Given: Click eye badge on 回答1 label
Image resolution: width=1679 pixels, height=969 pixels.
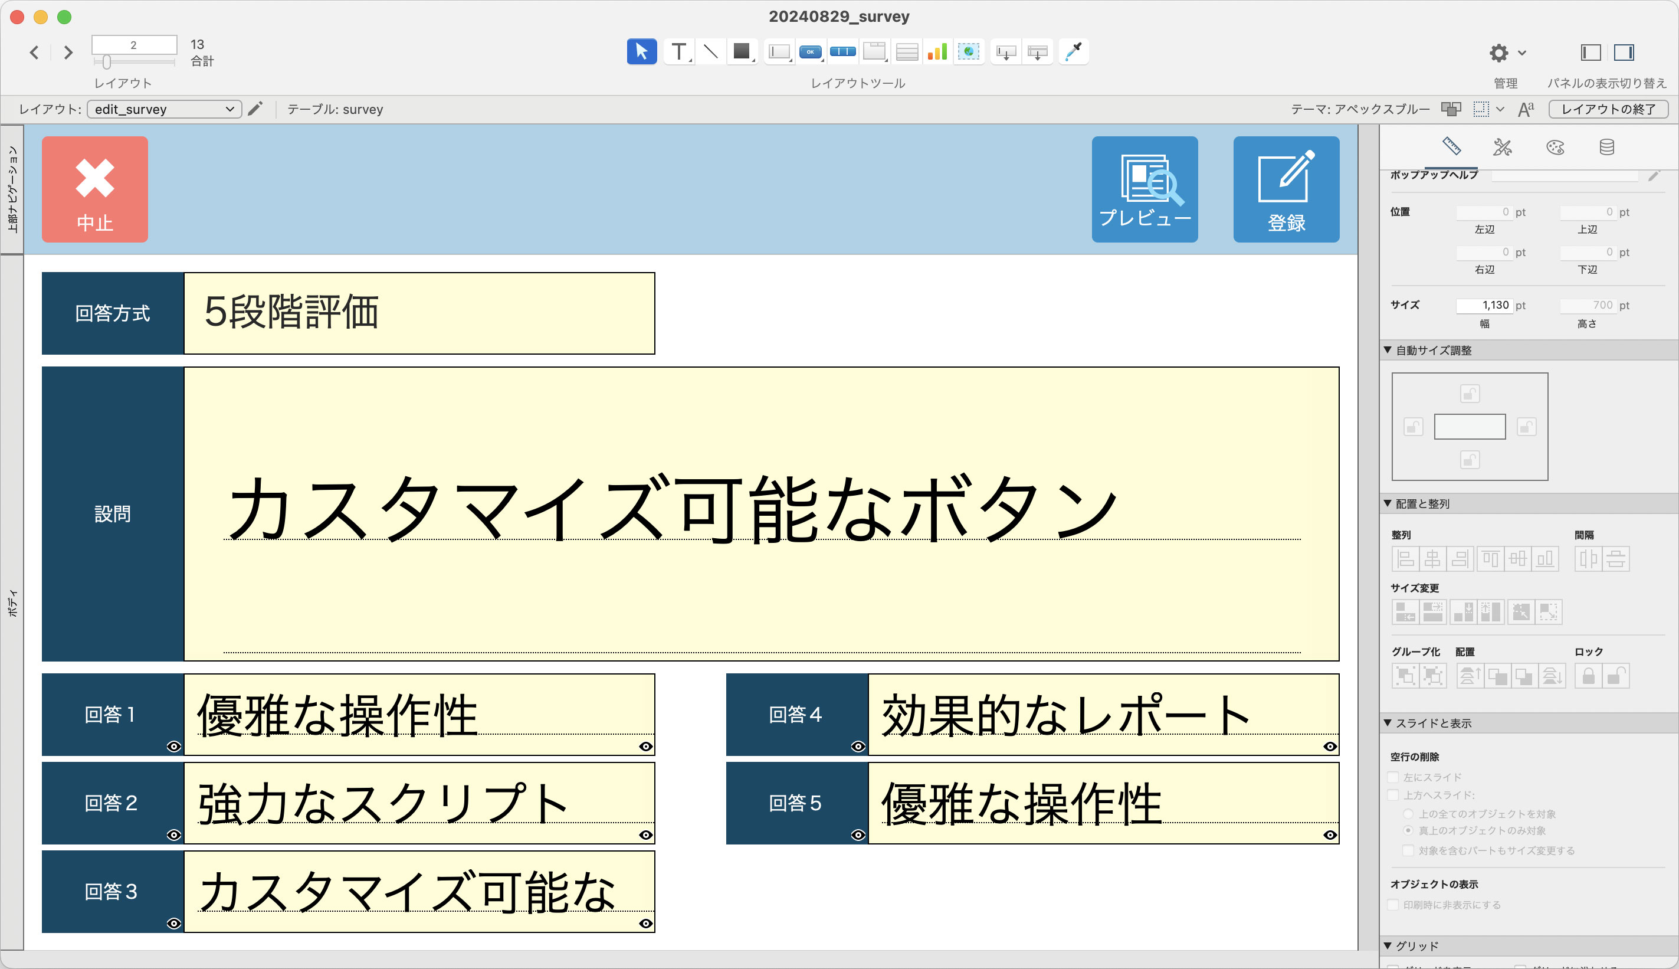Looking at the screenshot, I should 173,747.
